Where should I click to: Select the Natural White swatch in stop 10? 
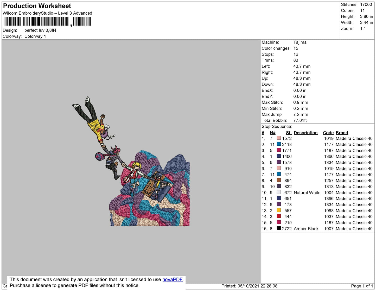point(279,192)
